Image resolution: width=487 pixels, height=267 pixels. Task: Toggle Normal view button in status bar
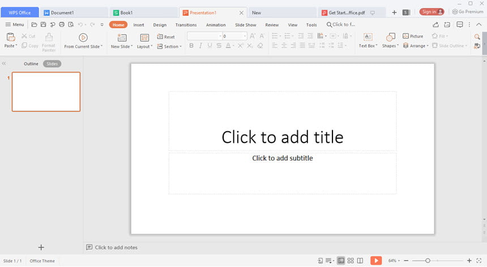[x=341, y=260]
